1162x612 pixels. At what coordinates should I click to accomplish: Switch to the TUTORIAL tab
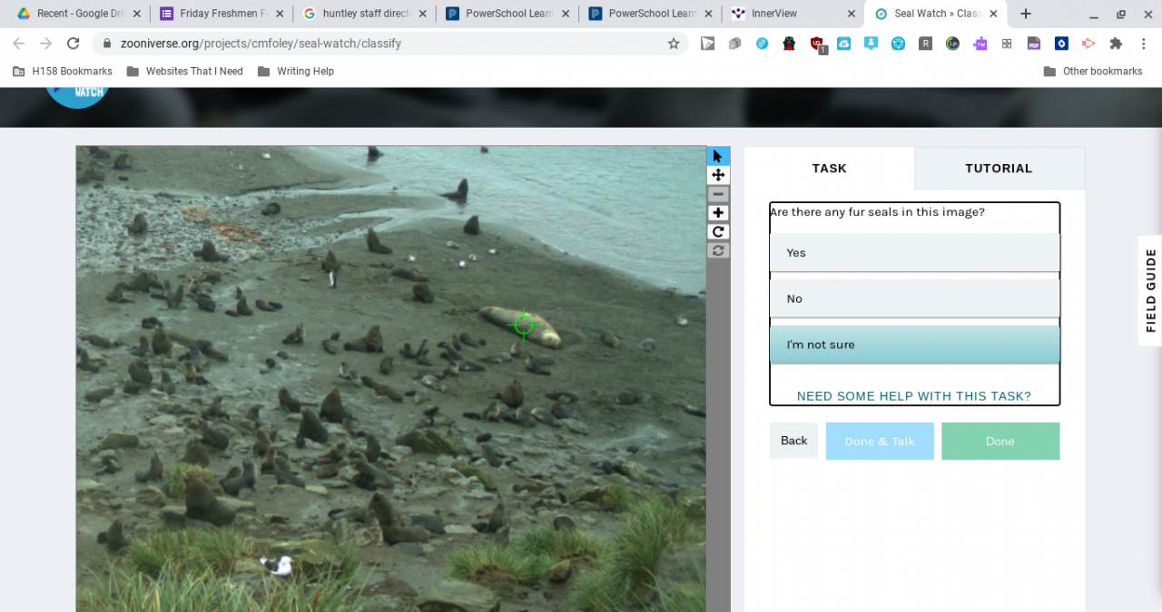pyautogui.click(x=999, y=168)
